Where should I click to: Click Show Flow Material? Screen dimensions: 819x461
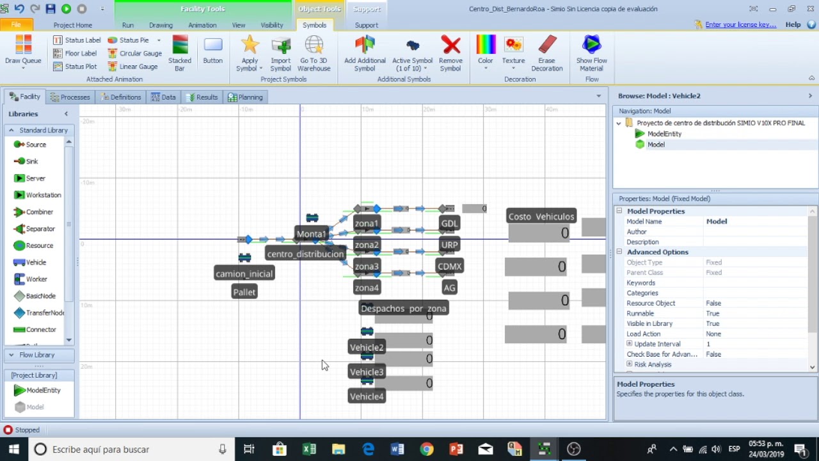591,54
